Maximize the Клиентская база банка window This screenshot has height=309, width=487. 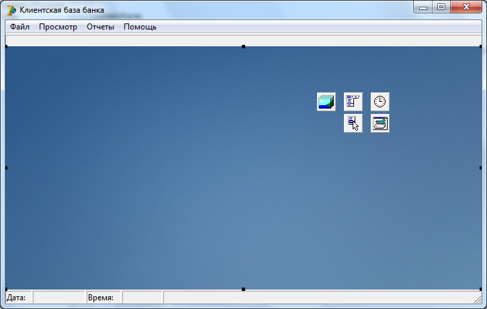441,7
